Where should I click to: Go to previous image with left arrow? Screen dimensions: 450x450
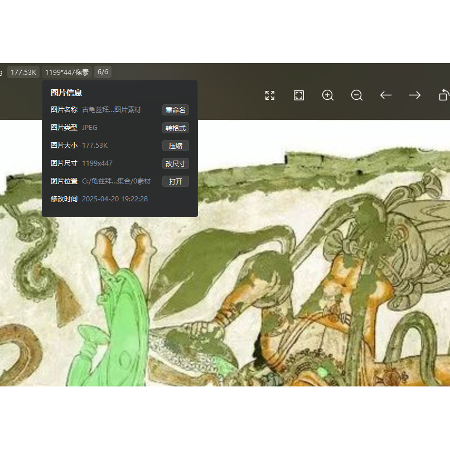[386, 95]
